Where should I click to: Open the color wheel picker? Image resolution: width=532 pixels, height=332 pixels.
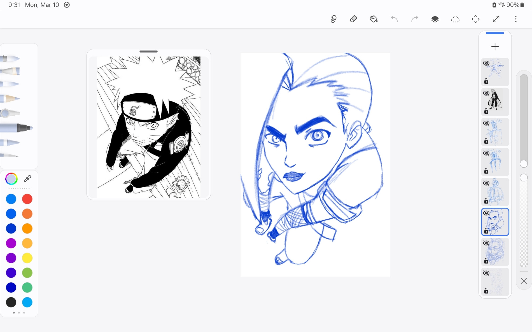(x=11, y=179)
